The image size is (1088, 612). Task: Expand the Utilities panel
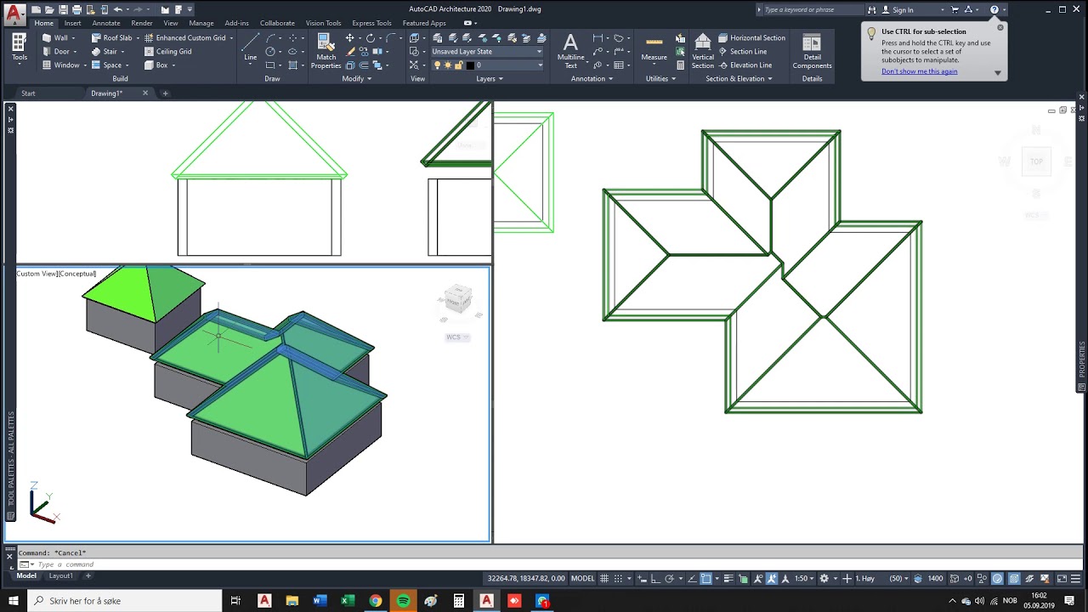click(x=660, y=79)
